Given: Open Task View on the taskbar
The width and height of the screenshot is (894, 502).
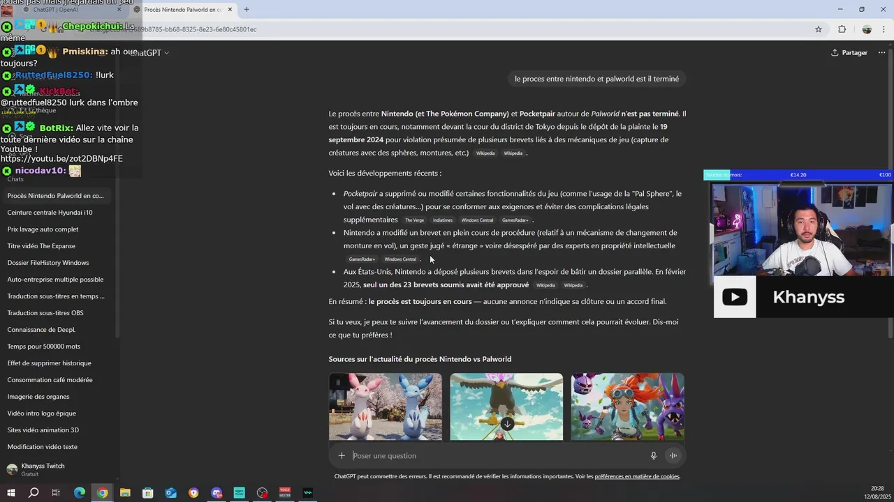Looking at the screenshot, I should 56,493.
